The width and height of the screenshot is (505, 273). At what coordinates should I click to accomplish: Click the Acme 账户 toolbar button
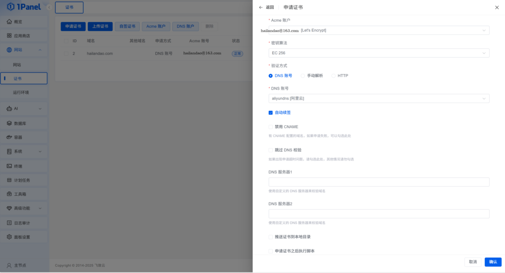pos(156,27)
